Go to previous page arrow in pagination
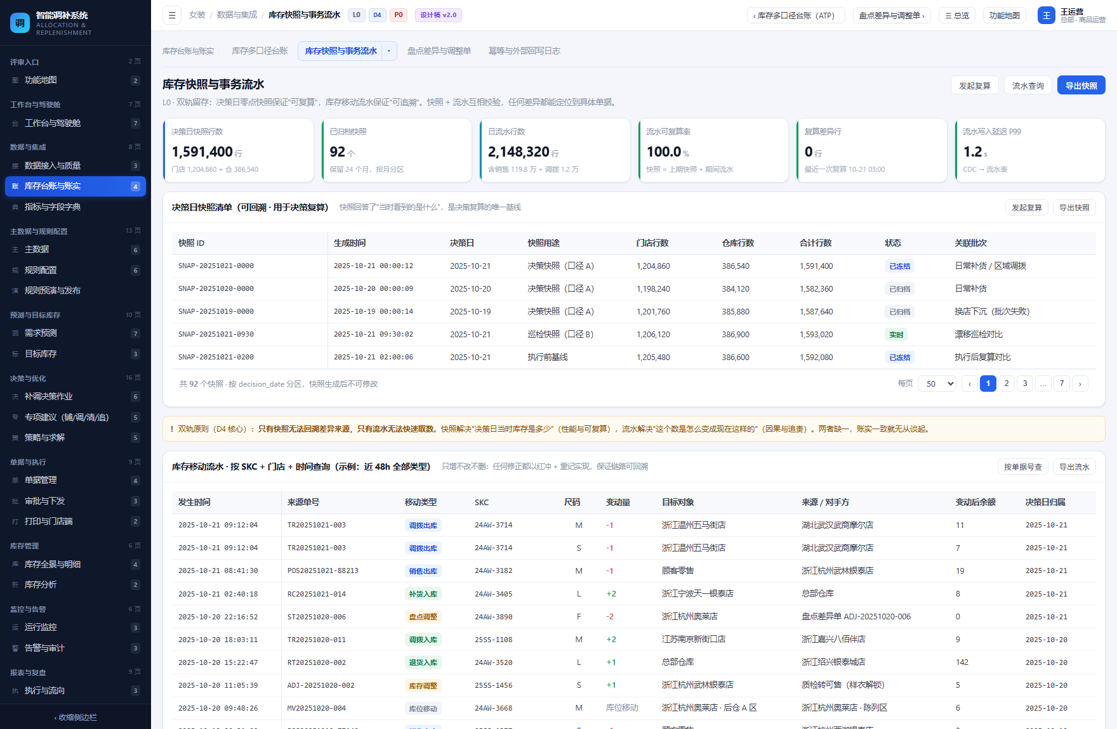Screen dimensions: 1117x729 [970, 384]
